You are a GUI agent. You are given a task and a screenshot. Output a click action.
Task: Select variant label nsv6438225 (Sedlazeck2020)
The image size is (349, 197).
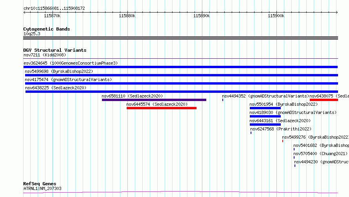point(56,88)
